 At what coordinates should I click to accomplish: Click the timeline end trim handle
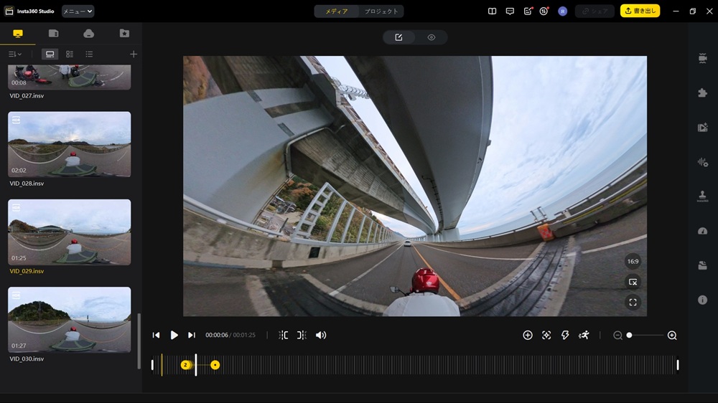678,365
